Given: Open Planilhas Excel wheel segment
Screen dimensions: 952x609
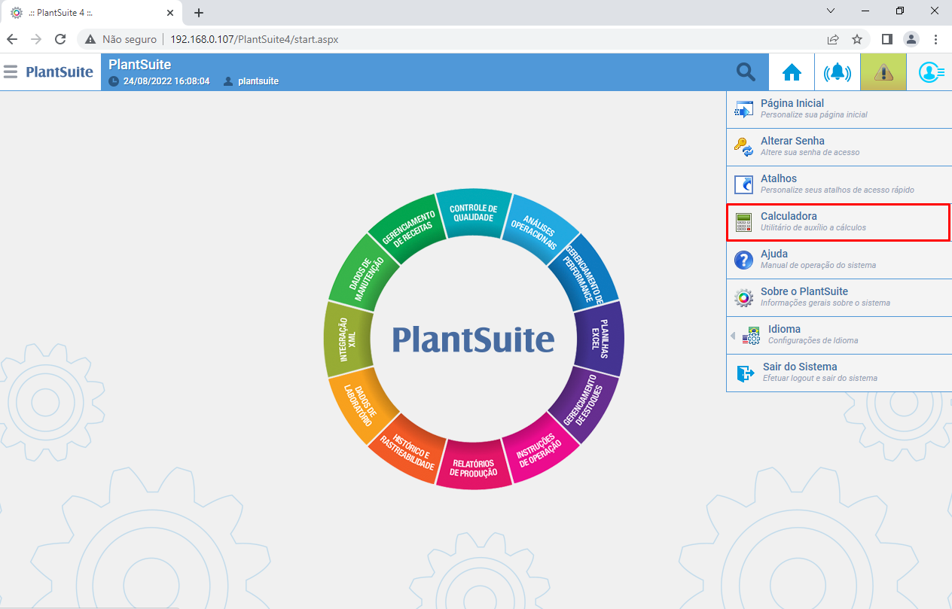Looking at the screenshot, I should 600,340.
